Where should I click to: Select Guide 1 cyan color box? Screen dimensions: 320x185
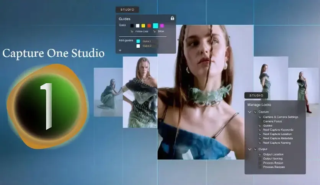[x=138, y=41]
